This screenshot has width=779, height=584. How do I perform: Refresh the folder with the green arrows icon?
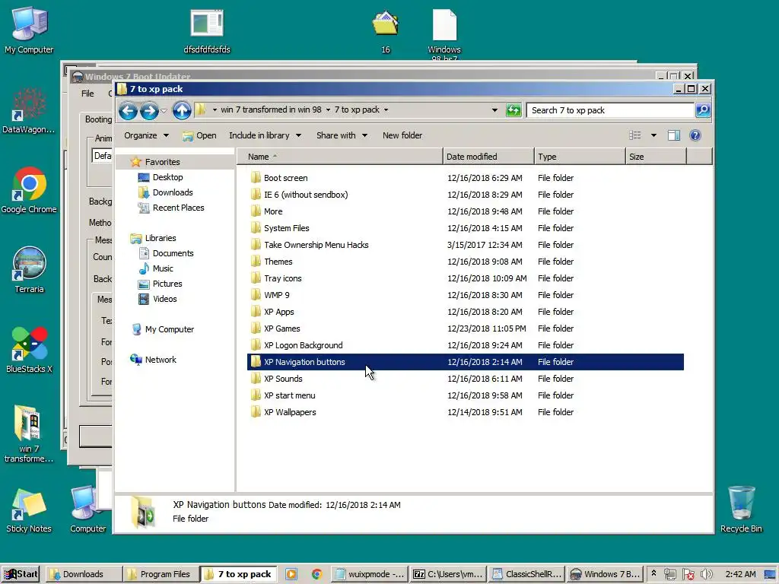514,110
